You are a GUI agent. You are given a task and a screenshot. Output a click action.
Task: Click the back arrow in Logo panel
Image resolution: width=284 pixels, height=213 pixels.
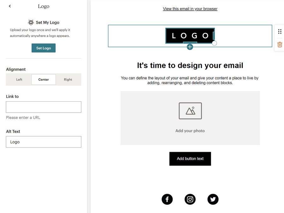(x=10, y=6)
